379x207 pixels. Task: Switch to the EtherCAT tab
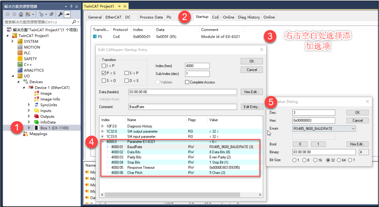coord(113,17)
